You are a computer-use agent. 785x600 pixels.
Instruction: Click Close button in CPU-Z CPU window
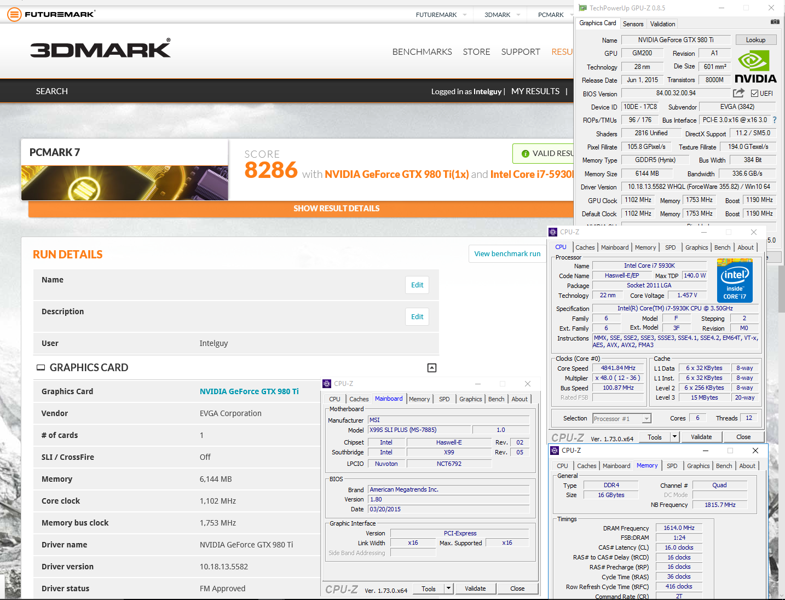click(x=743, y=437)
